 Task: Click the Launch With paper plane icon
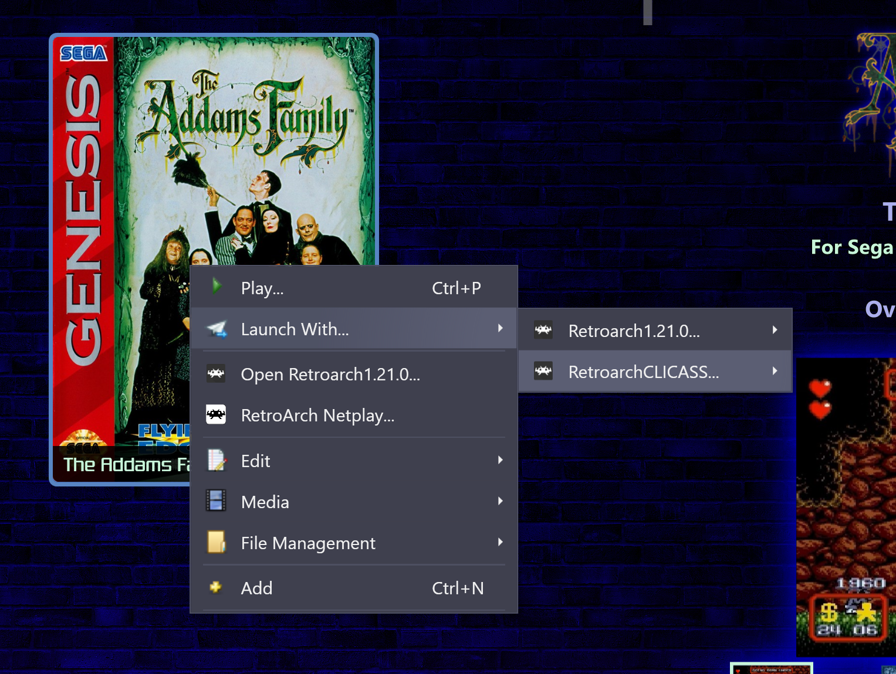tap(217, 329)
